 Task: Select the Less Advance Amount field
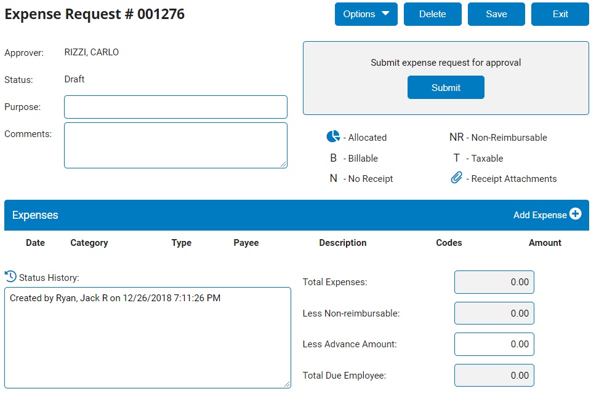pyautogui.click(x=494, y=344)
